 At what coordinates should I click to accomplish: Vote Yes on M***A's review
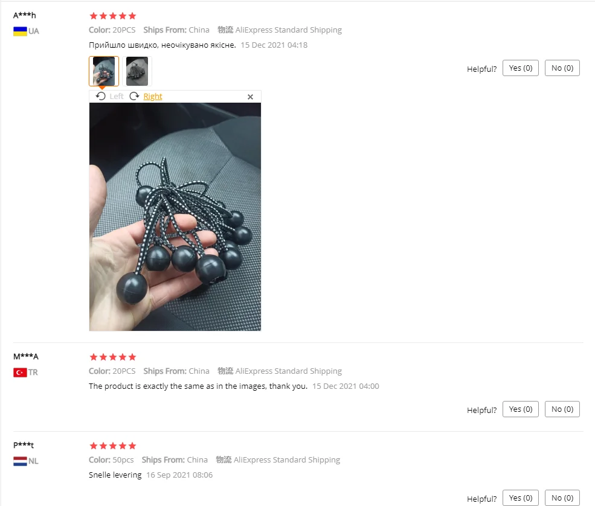click(x=521, y=409)
